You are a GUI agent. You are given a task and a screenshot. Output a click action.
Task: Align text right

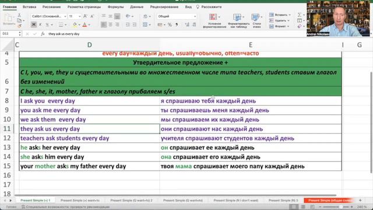pos(117,24)
